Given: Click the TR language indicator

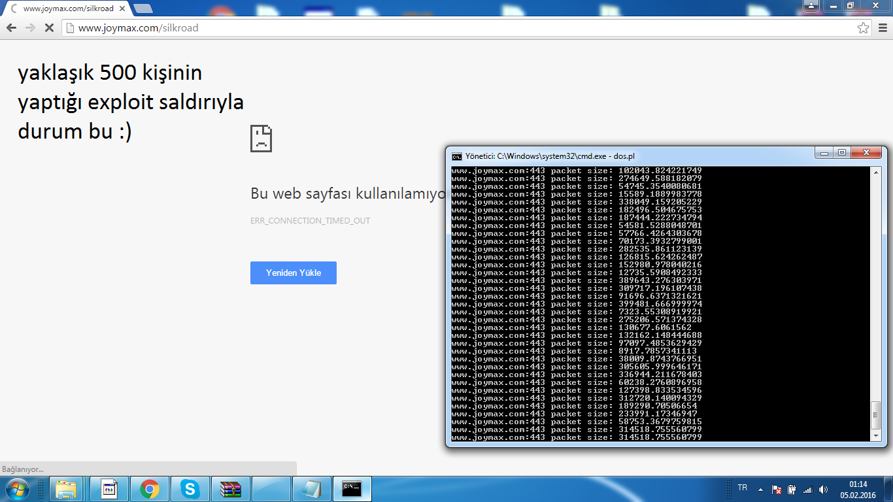Looking at the screenshot, I should (743, 488).
